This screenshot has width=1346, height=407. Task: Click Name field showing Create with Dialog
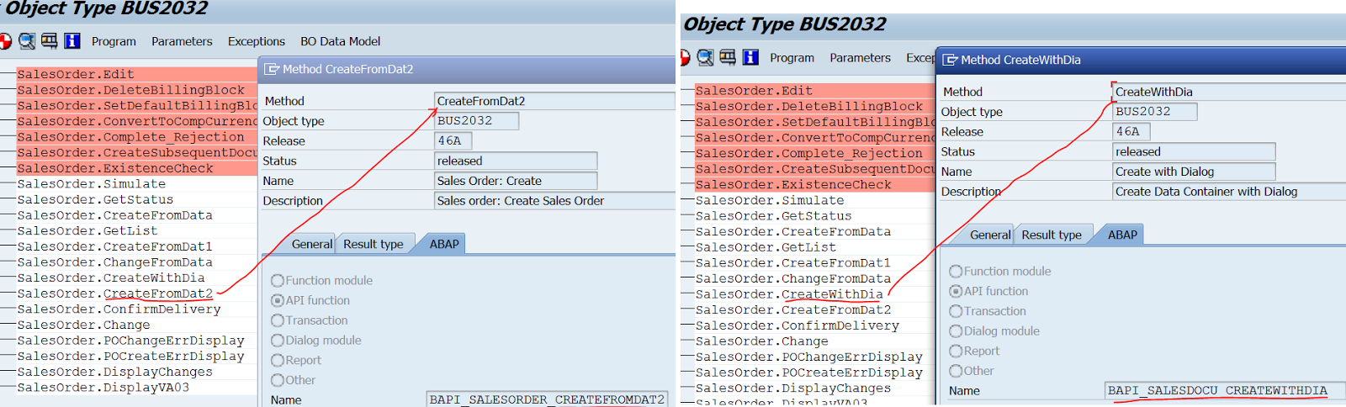(1194, 172)
